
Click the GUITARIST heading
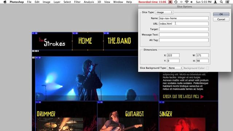click(134, 114)
